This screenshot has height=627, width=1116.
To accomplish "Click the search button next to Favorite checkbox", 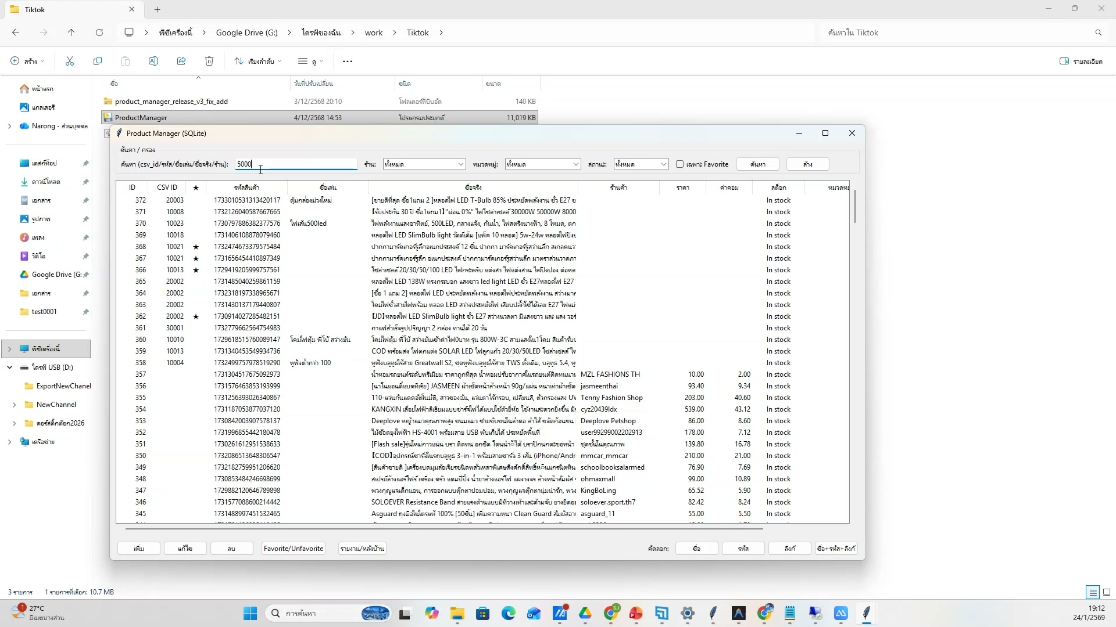I will 757,164.
